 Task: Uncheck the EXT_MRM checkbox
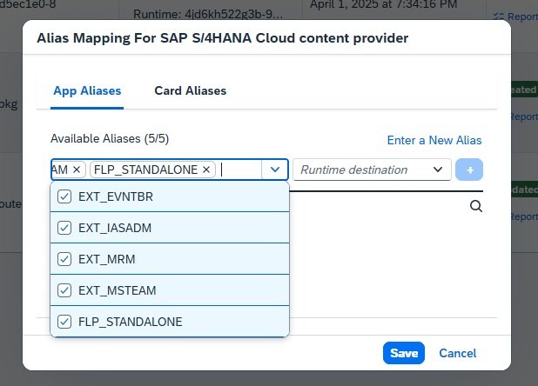coord(64,259)
